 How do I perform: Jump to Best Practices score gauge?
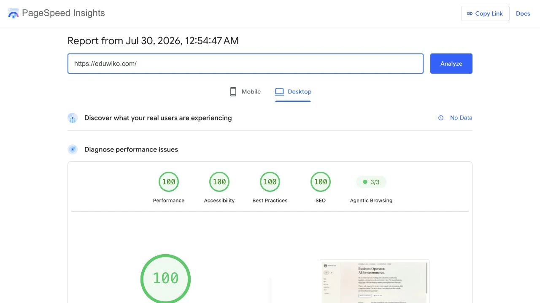click(x=270, y=182)
